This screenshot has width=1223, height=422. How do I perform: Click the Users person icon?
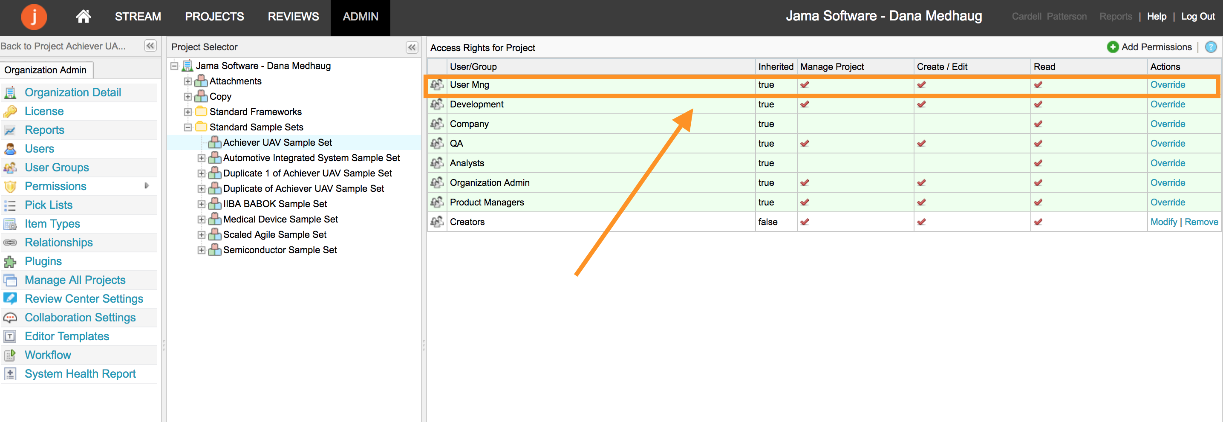coord(10,149)
